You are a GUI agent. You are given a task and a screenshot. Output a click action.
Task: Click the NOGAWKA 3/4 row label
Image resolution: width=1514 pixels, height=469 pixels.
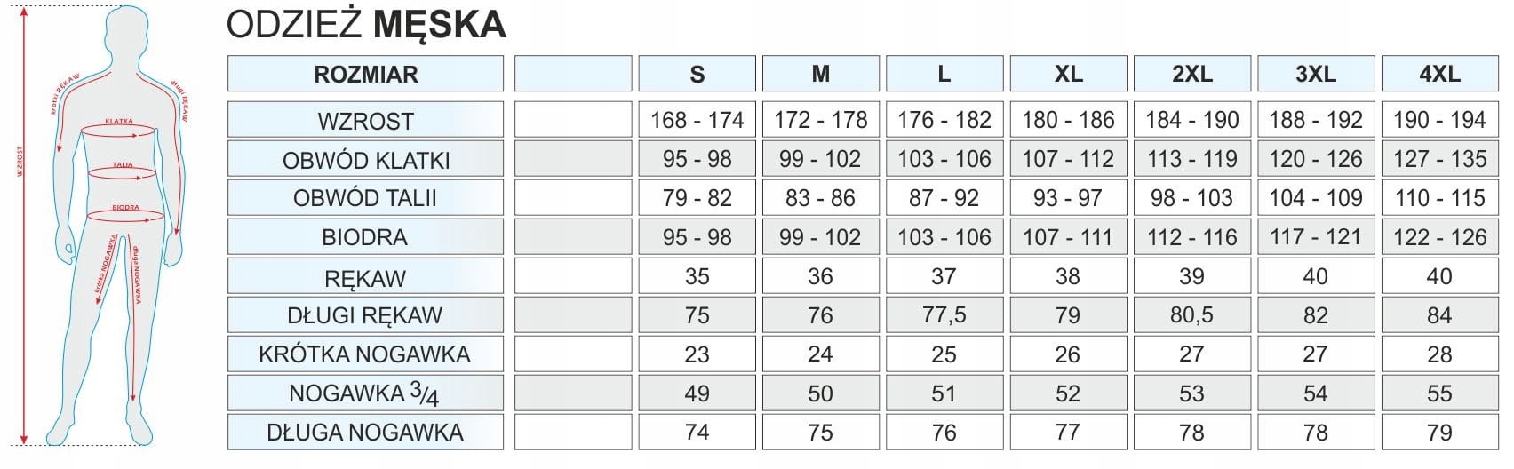[x=365, y=393]
